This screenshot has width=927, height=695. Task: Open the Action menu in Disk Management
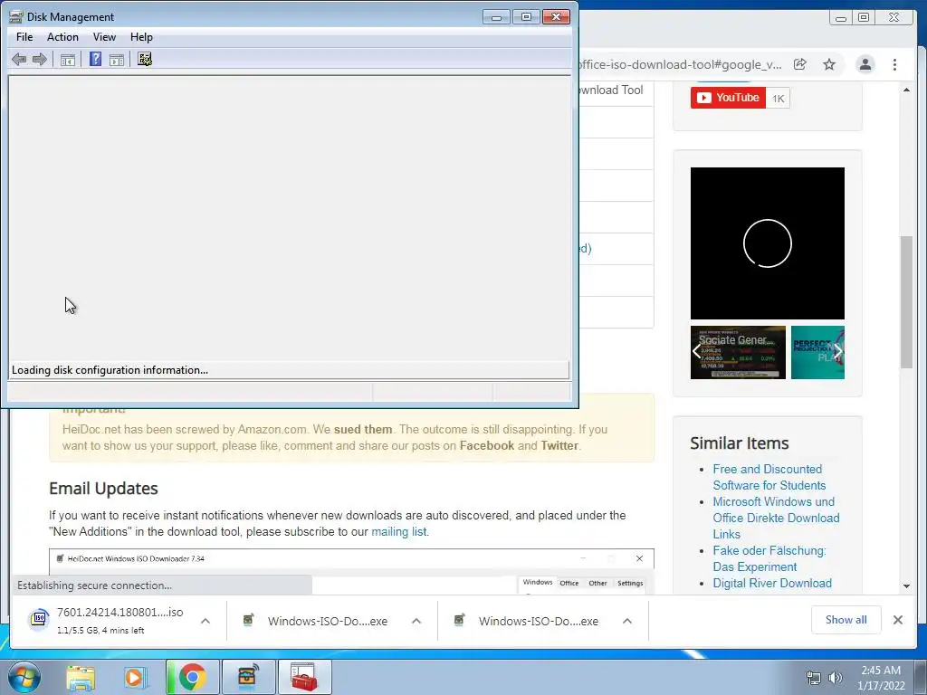(62, 36)
